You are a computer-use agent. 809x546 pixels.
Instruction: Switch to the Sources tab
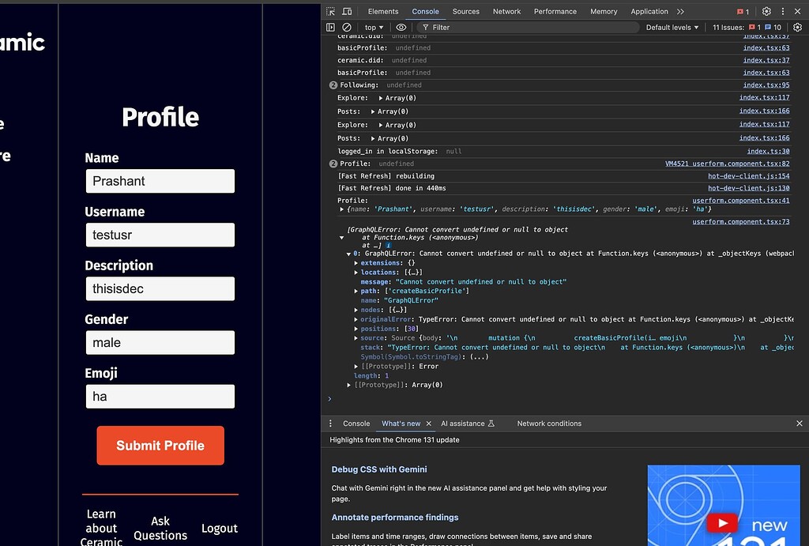465,11
